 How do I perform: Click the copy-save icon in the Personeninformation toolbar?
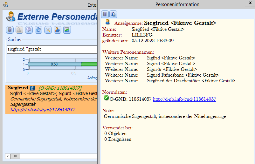pos(113,14)
